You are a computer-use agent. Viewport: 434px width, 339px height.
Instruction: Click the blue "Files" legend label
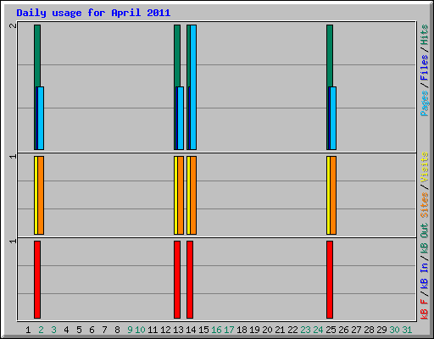click(424, 68)
